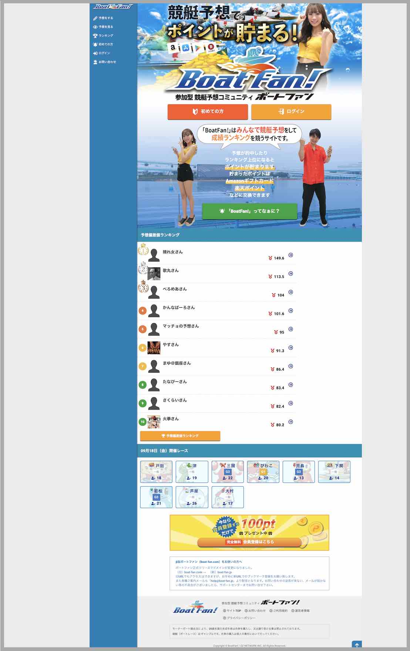Select the 戸田 race venue card
410x651 pixels.
(156, 472)
